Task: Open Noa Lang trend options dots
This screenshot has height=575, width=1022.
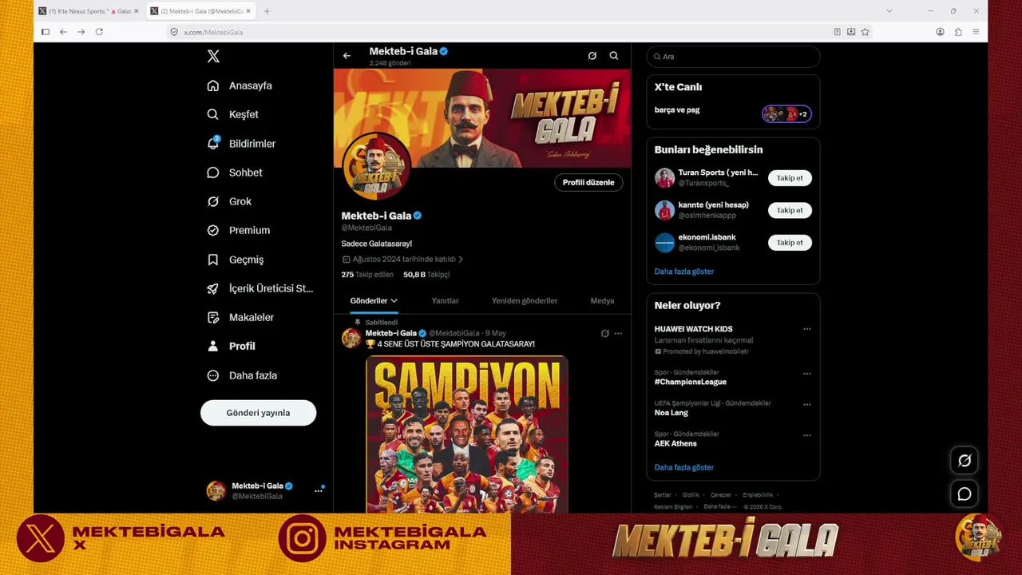Action: coord(806,405)
